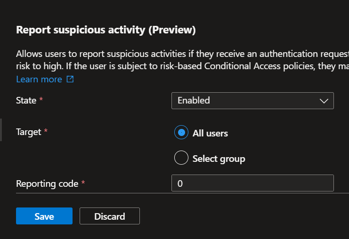Screen dimensions: 349x239
Task: Click the Report suspicious activity (Preview) heading
Action: [x=106, y=30]
